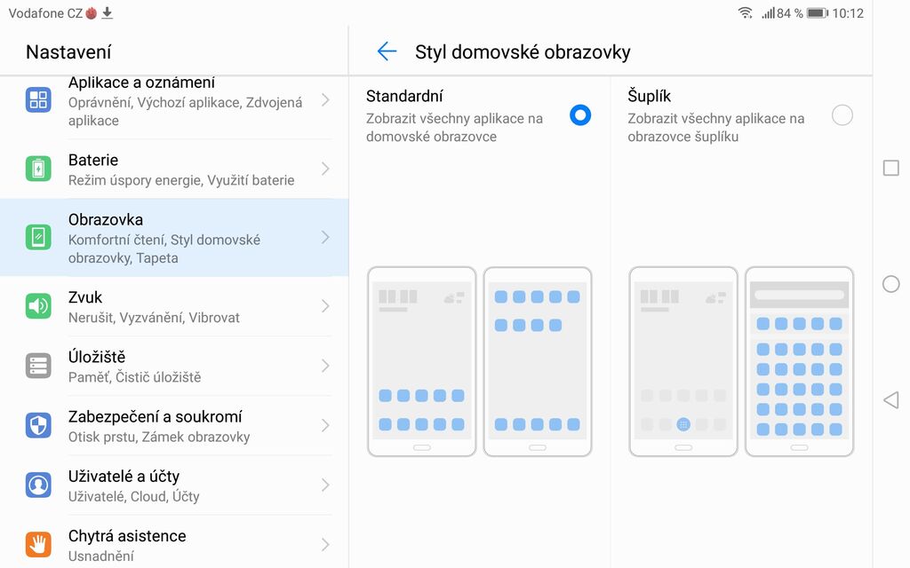Choose the Standardní style label
This screenshot has height=568, width=910.
(404, 96)
